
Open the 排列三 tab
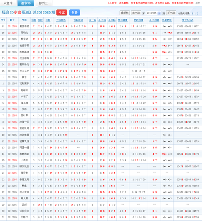[x=43, y=3]
